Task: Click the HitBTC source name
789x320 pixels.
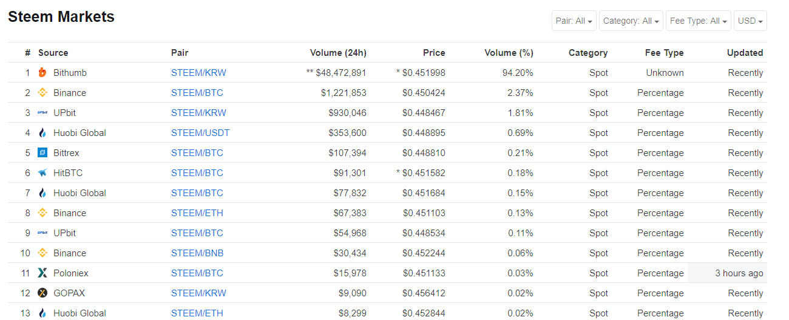Action: coord(67,173)
